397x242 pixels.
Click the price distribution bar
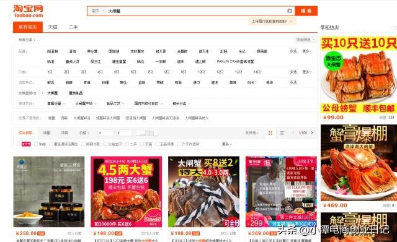(x=147, y=133)
